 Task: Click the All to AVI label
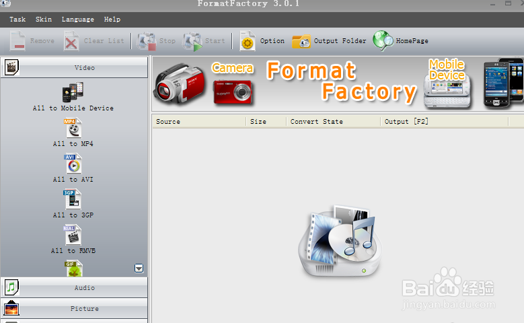pyautogui.click(x=73, y=180)
